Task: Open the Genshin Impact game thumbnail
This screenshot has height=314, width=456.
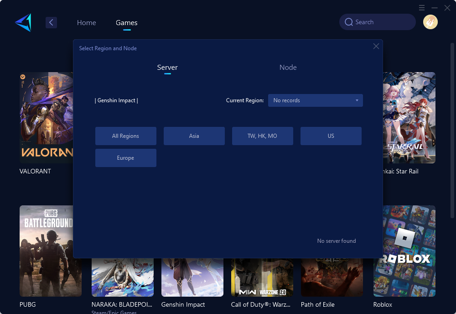Action: click(x=192, y=277)
